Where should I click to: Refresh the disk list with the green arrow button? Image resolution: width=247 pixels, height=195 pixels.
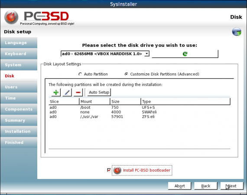(x=185, y=54)
